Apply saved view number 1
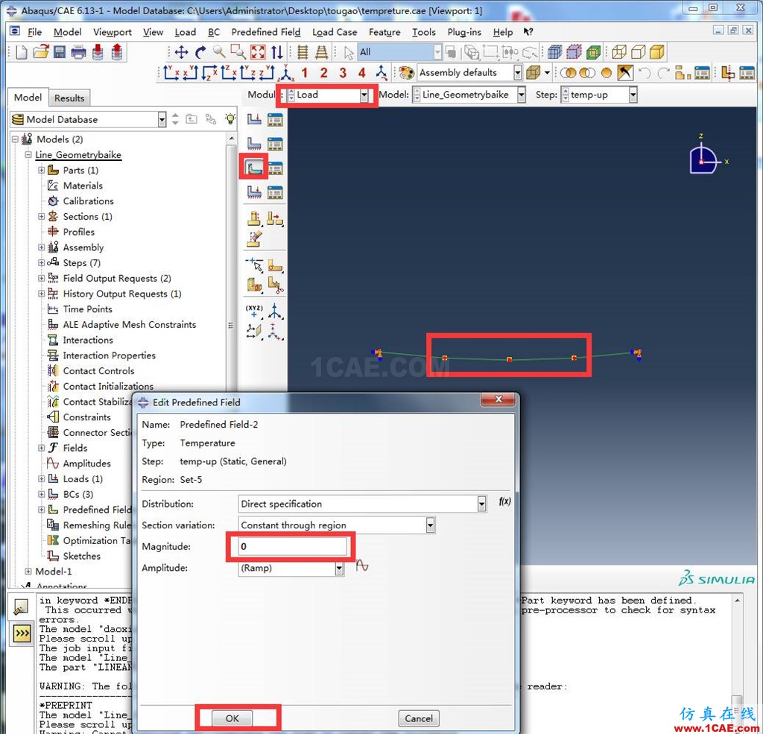 tap(305, 73)
